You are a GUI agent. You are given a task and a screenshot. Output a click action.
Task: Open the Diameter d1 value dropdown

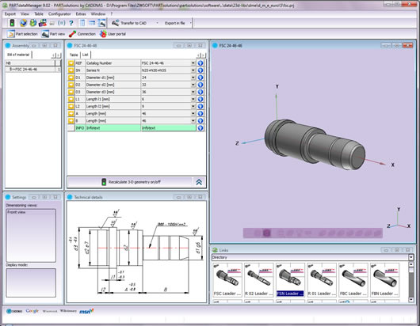[x=193, y=78]
